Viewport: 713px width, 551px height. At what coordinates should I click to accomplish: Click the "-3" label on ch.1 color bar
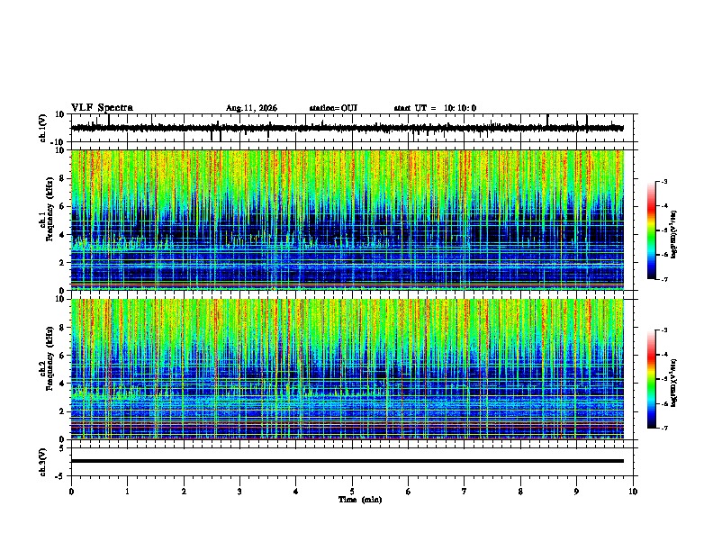pos(663,181)
